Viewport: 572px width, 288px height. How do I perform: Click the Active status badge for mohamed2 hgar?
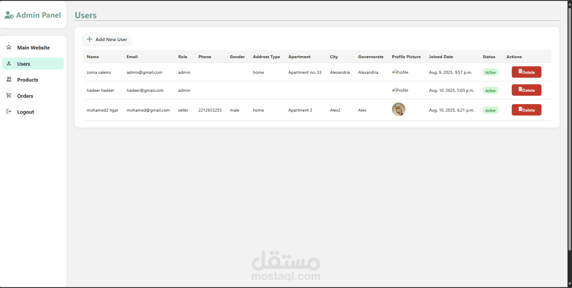(490, 110)
